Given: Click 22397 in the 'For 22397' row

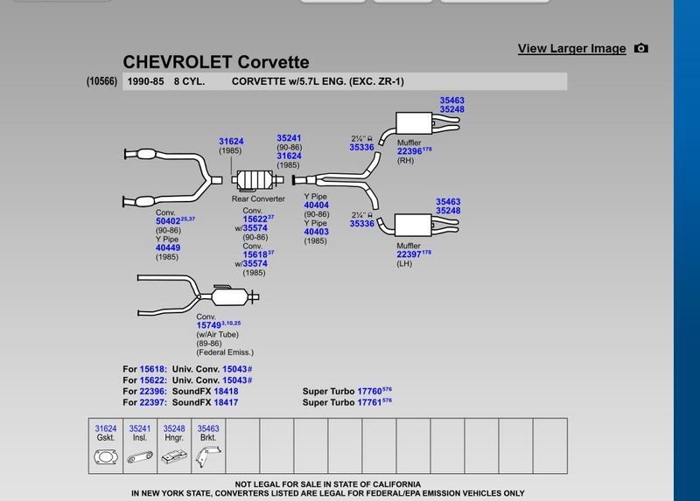Looking at the screenshot, I should click(152, 402).
